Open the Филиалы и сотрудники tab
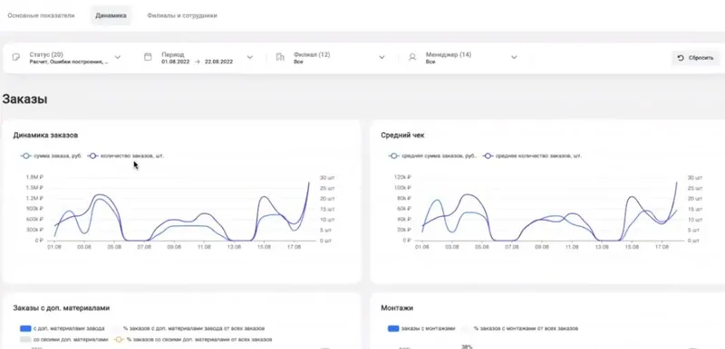The height and width of the screenshot is (349, 725). [182, 15]
